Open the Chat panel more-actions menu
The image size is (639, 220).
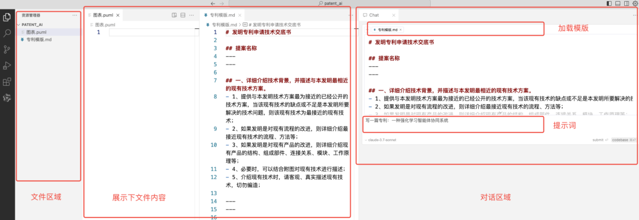(635, 15)
